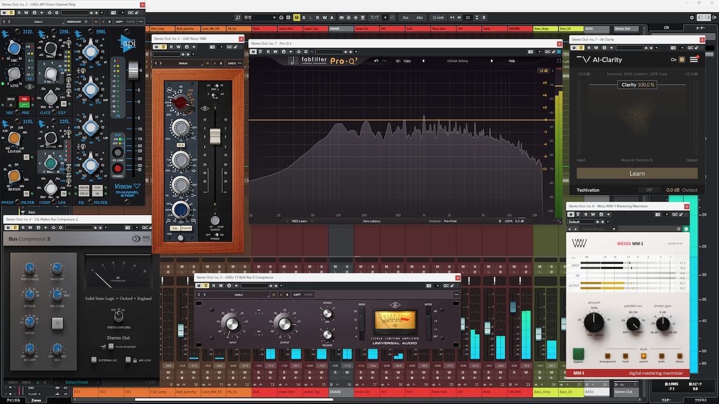Open Default Preset menu in SSL Bus Compressor
The height and width of the screenshot is (404, 719).
77,382
